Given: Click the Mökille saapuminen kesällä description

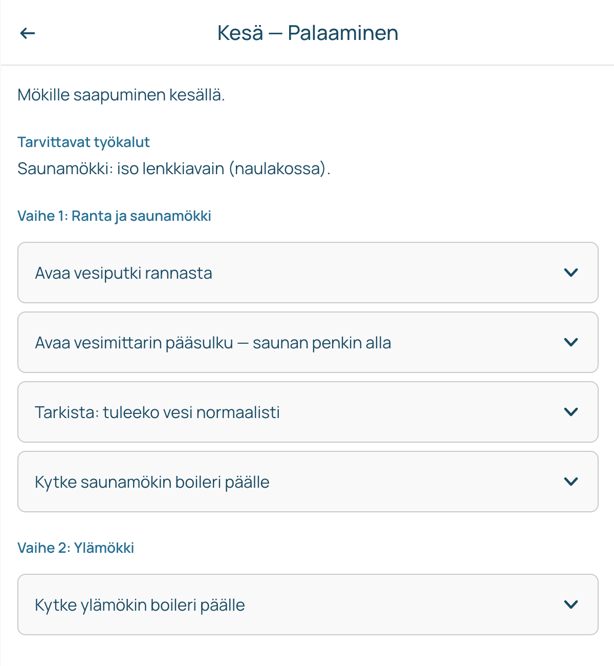Looking at the screenshot, I should (x=121, y=95).
